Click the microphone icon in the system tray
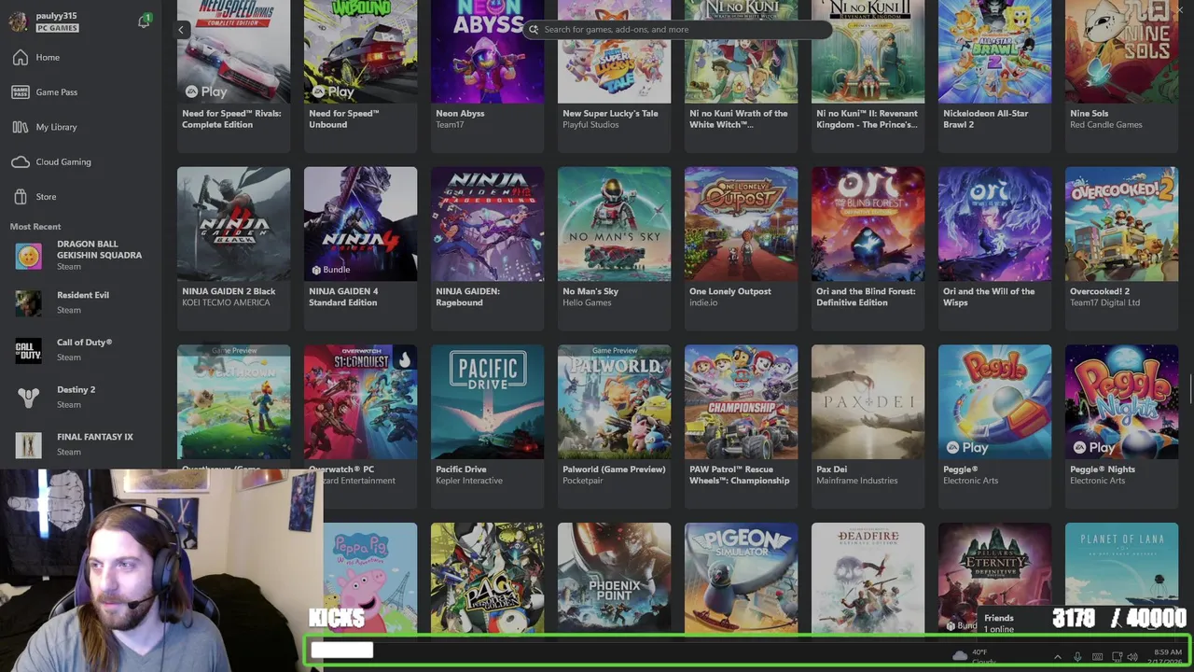1194x672 pixels. [x=1077, y=657]
